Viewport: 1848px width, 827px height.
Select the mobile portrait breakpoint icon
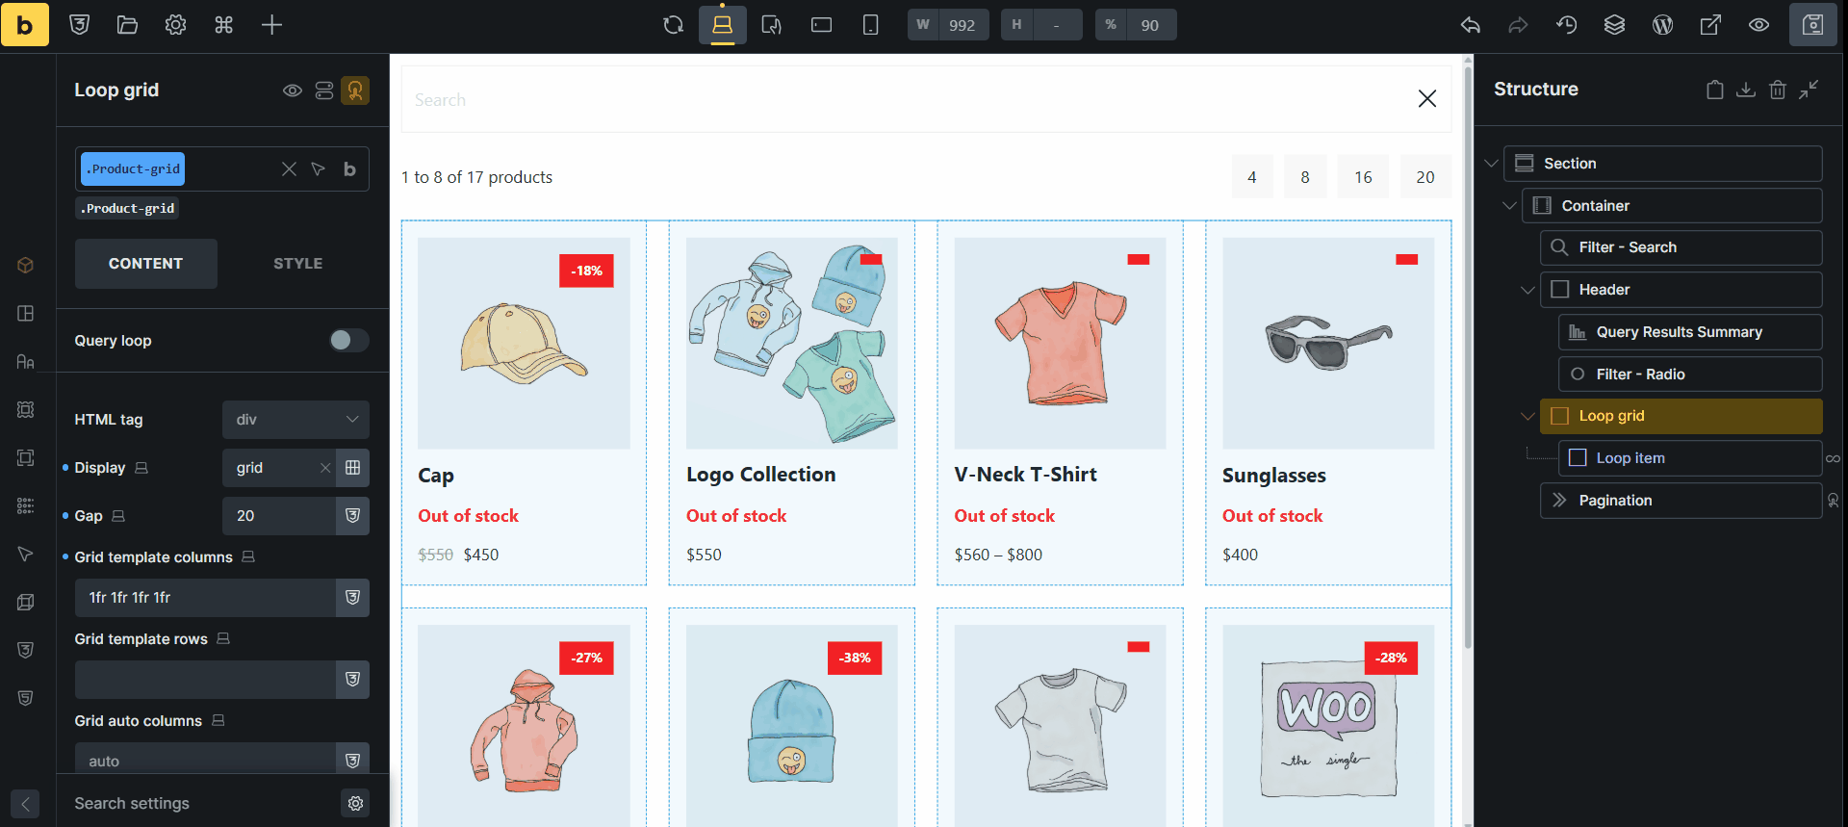pyautogui.click(x=870, y=25)
